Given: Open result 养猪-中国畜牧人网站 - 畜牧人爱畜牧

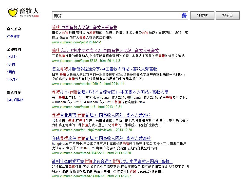Looking at the screenshot, I should point(85,28).
